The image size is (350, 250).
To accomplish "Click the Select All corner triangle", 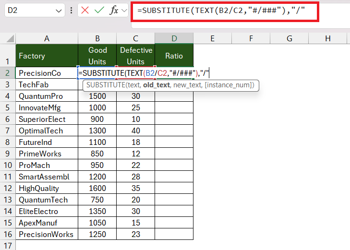I will 10,38.
